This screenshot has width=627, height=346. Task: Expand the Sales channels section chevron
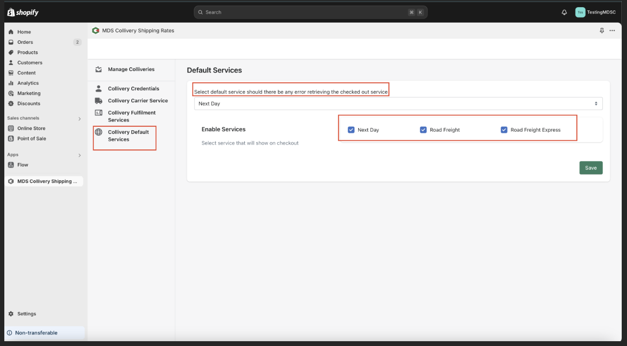80,119
